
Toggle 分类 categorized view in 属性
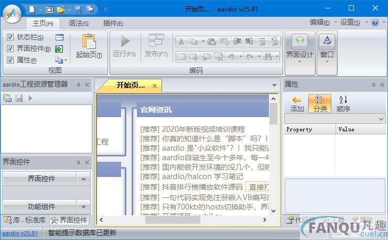320,103
